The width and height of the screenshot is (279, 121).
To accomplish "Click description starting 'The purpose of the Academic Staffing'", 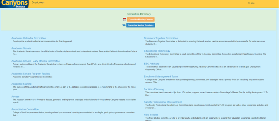I will (74, 88).
